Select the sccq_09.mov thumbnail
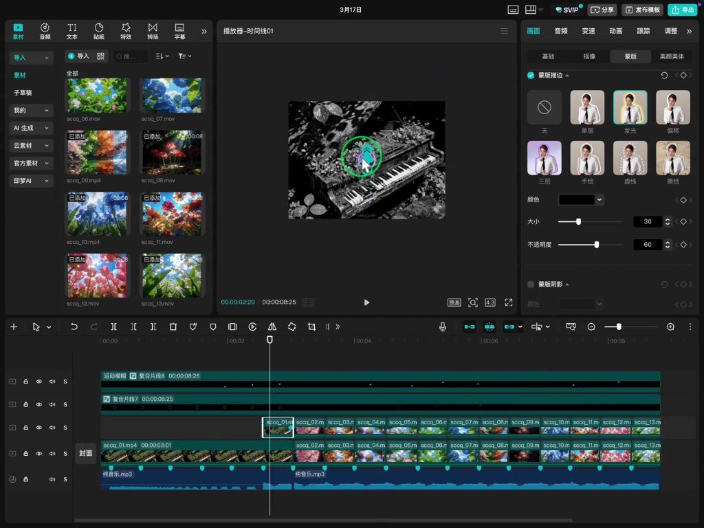Screen dimensions: 704x528 pos(172,153)
